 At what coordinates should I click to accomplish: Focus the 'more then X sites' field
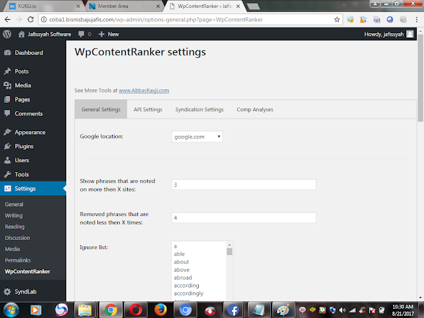tap(244, 185)
